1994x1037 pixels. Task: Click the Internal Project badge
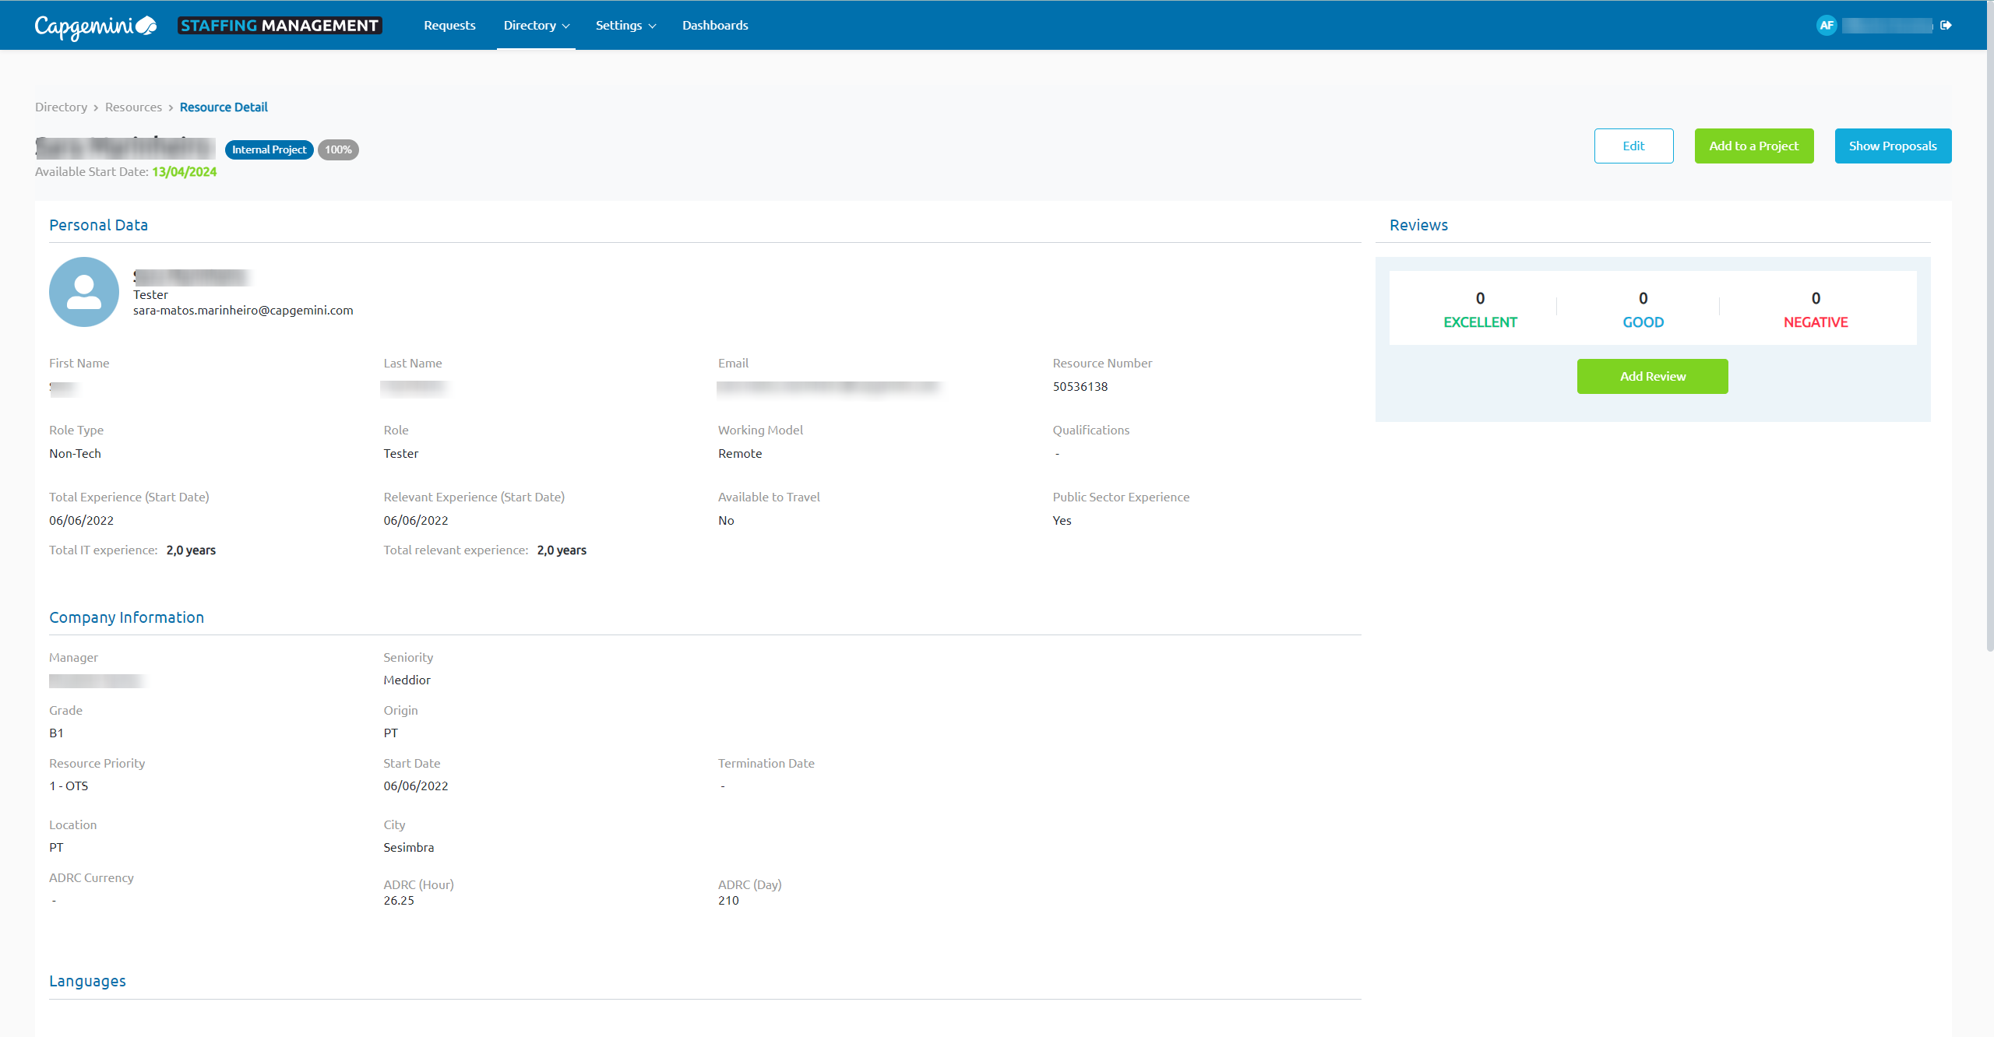point(269,149)
